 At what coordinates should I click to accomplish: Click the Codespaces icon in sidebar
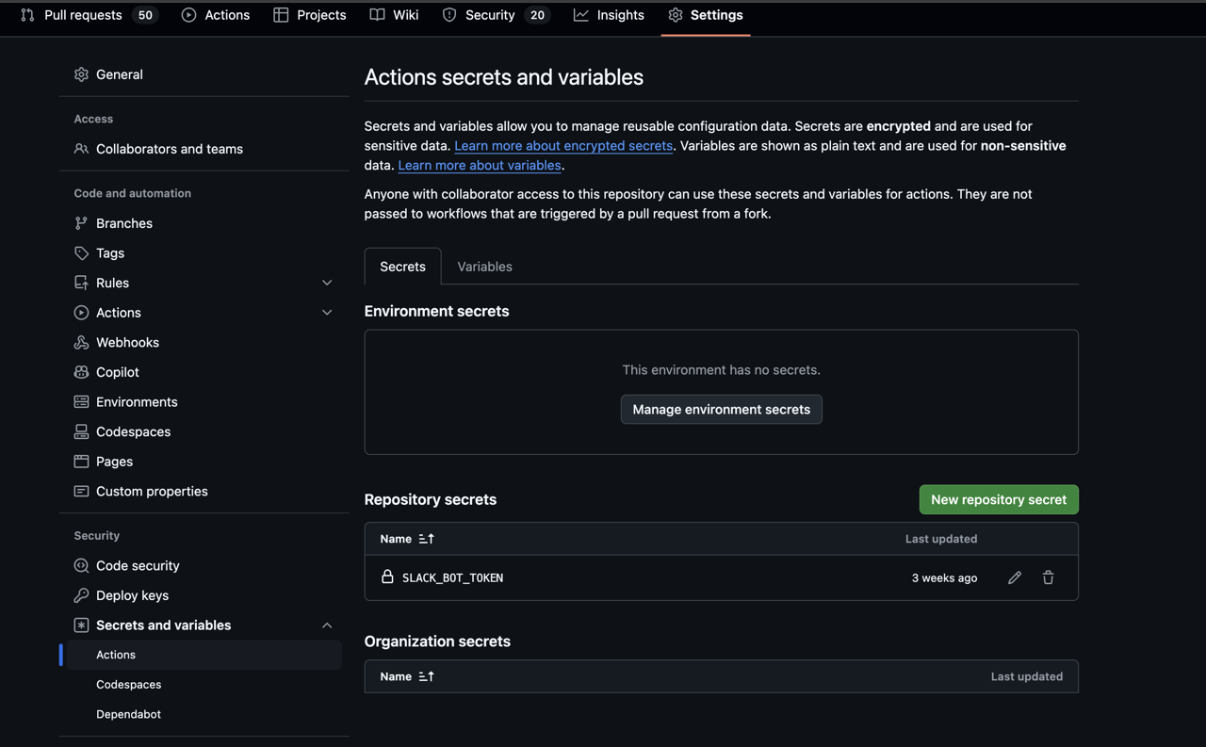pos(81,431)
